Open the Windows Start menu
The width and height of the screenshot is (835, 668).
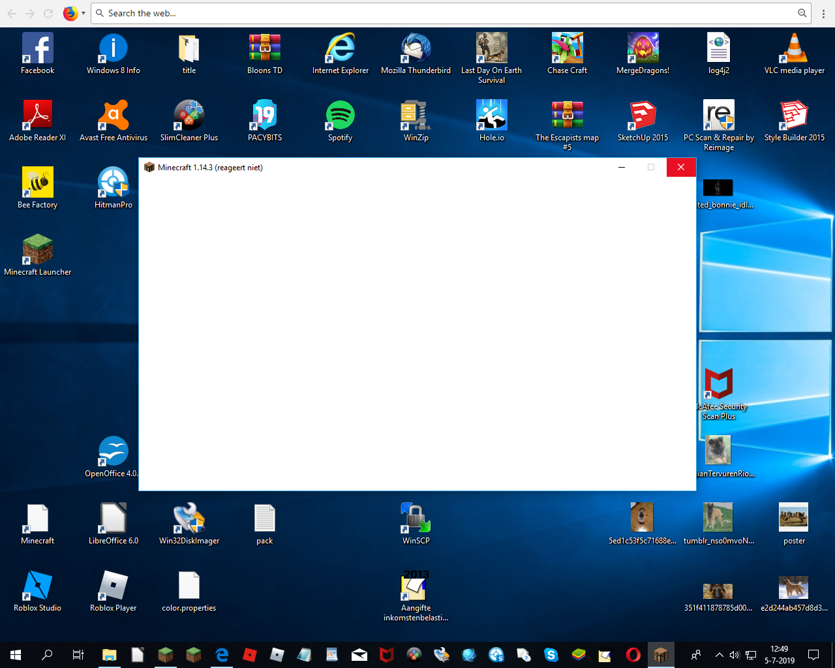pyautogui.click(x=16, y=655)
